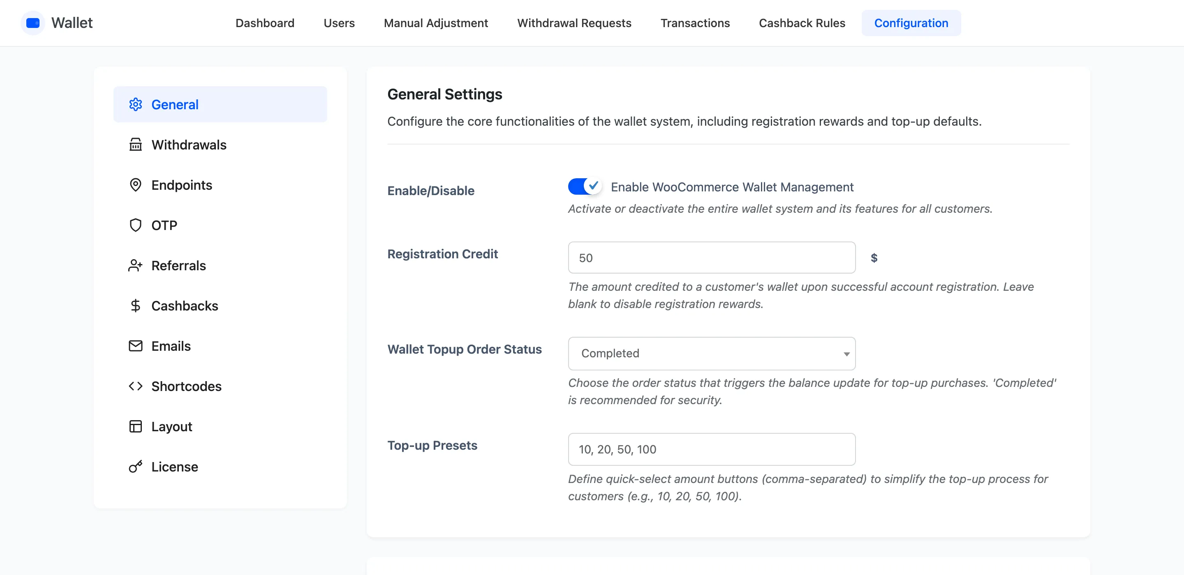Click the Referrals user-plus icon
This screenshot has width=1184, height=575.
(x=135, y=265)
